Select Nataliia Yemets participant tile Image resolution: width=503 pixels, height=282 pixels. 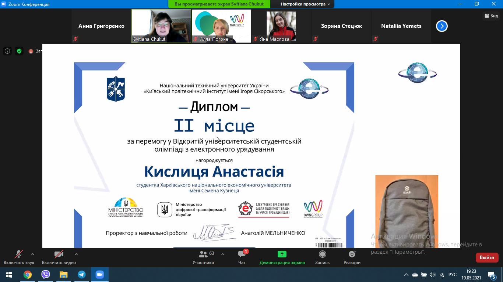(401, 26)
